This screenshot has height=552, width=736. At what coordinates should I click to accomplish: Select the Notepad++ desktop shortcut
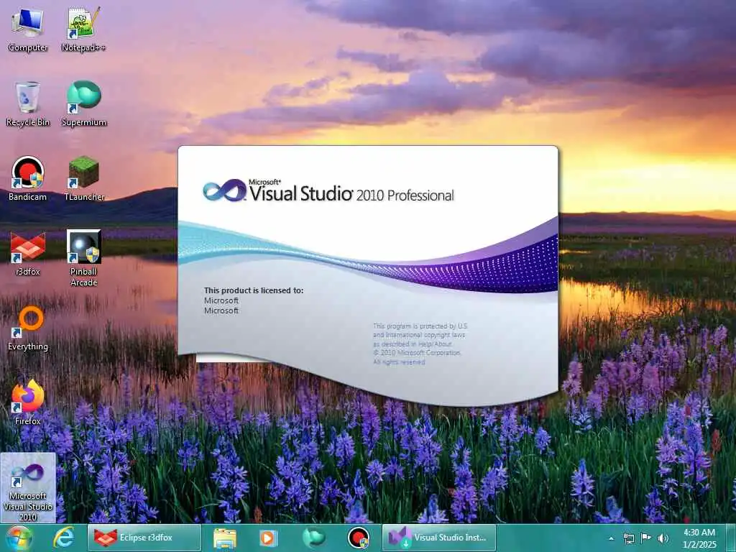point(83,30)
